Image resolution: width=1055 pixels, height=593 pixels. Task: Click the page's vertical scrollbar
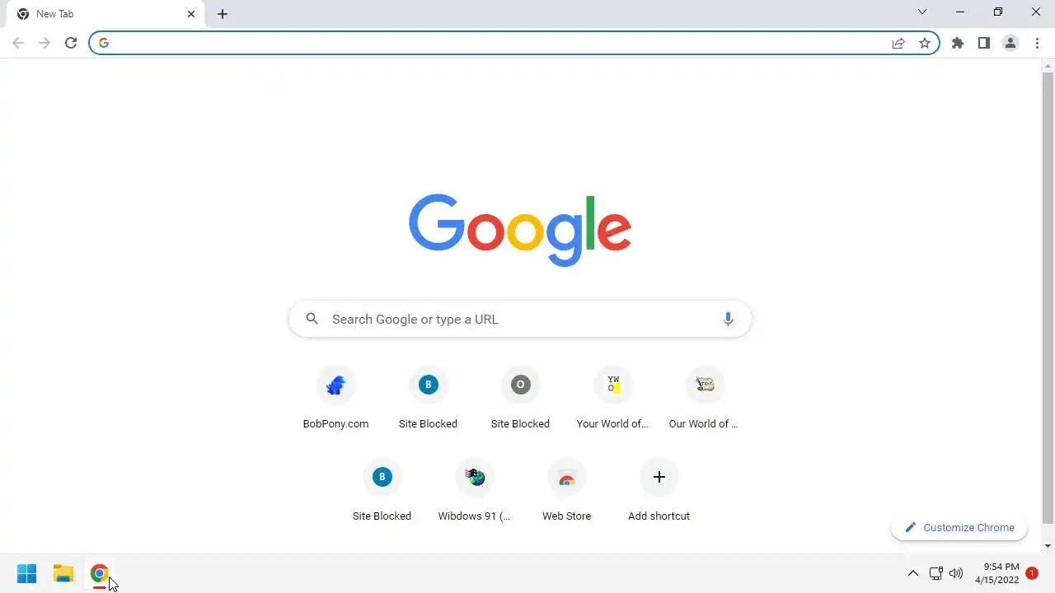click(x=1048, y=298)
